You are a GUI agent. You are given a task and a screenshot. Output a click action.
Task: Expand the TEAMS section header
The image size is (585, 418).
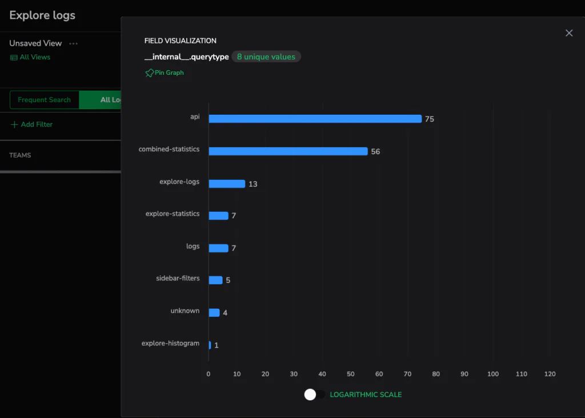coord(20,155)
